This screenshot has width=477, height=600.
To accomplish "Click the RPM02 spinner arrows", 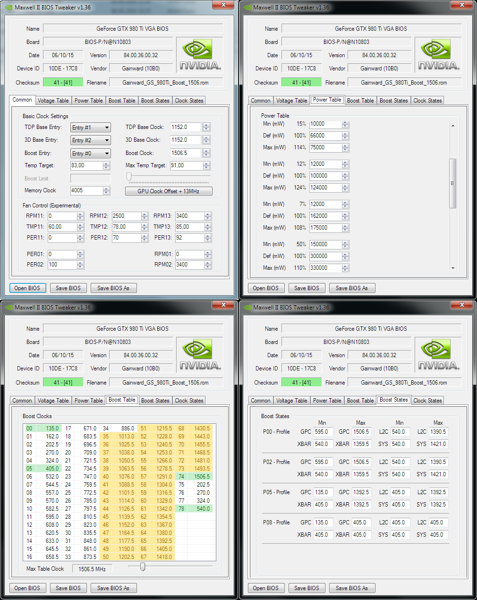I will (208, 265).
